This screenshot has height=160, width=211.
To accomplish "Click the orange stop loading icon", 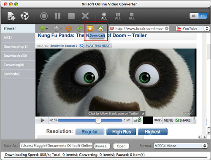I will 69,29.
